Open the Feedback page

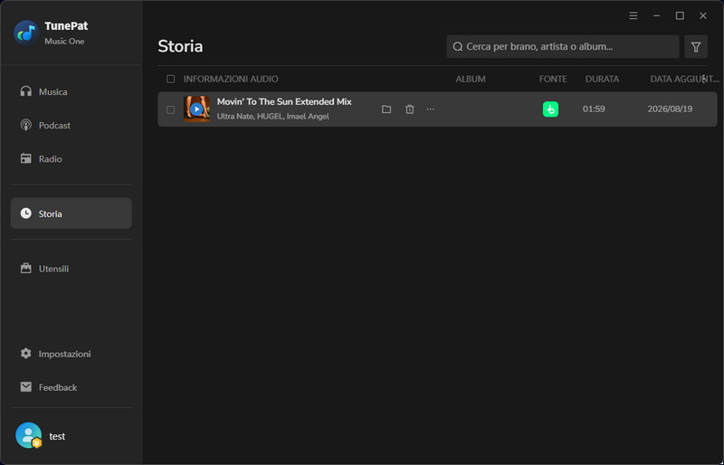click(71, 387)
